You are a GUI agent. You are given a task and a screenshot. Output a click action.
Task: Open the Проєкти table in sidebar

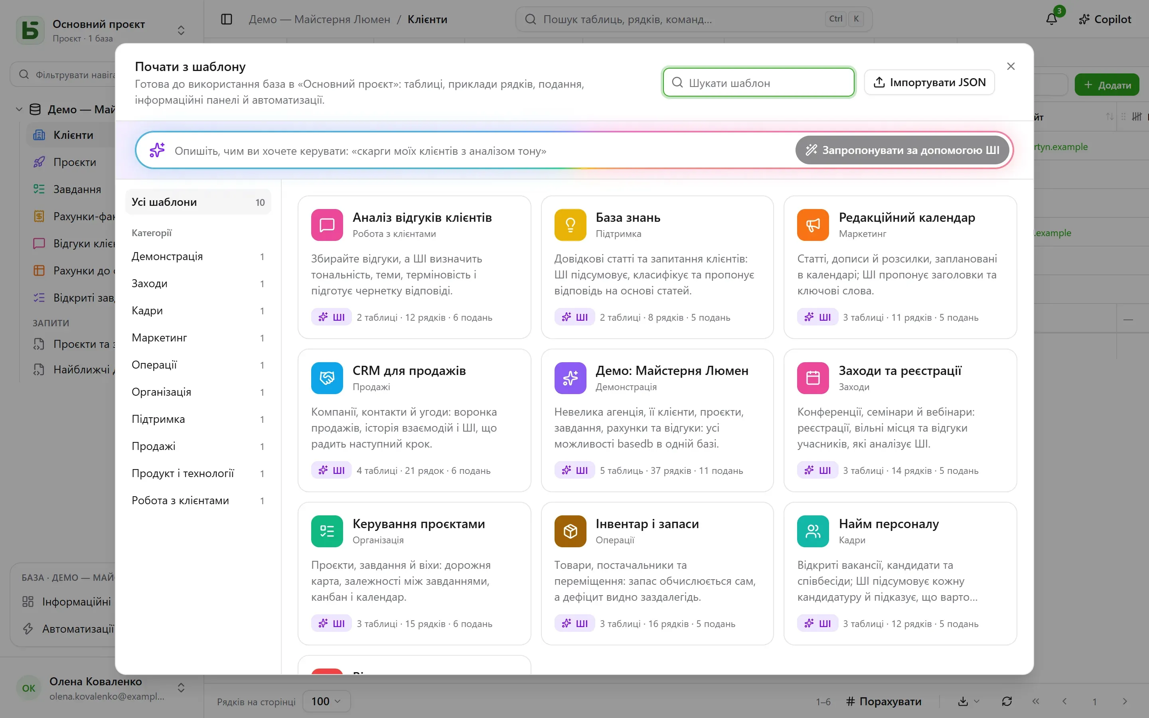pyautogui.click(x=70, y=162)
